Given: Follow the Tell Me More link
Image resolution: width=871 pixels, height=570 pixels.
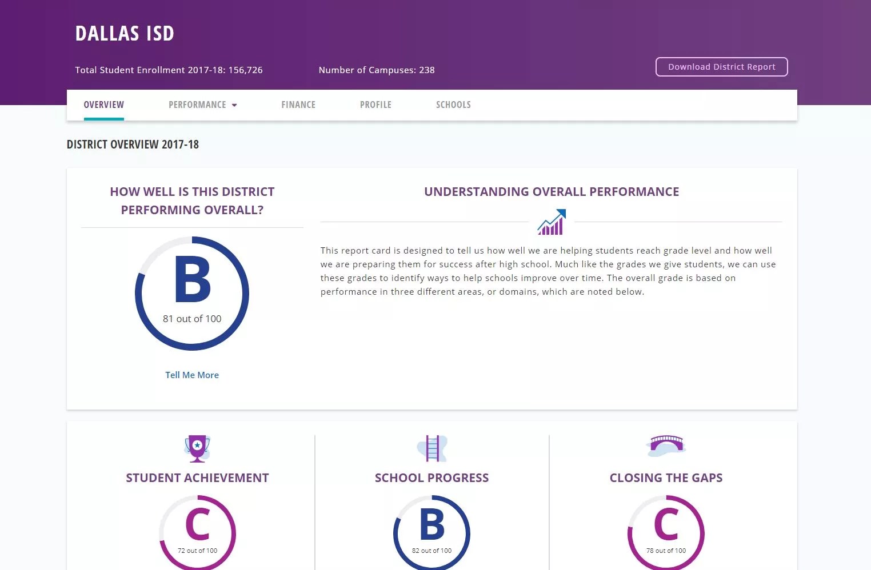Looking at the screenshot, I should point(192,375).
